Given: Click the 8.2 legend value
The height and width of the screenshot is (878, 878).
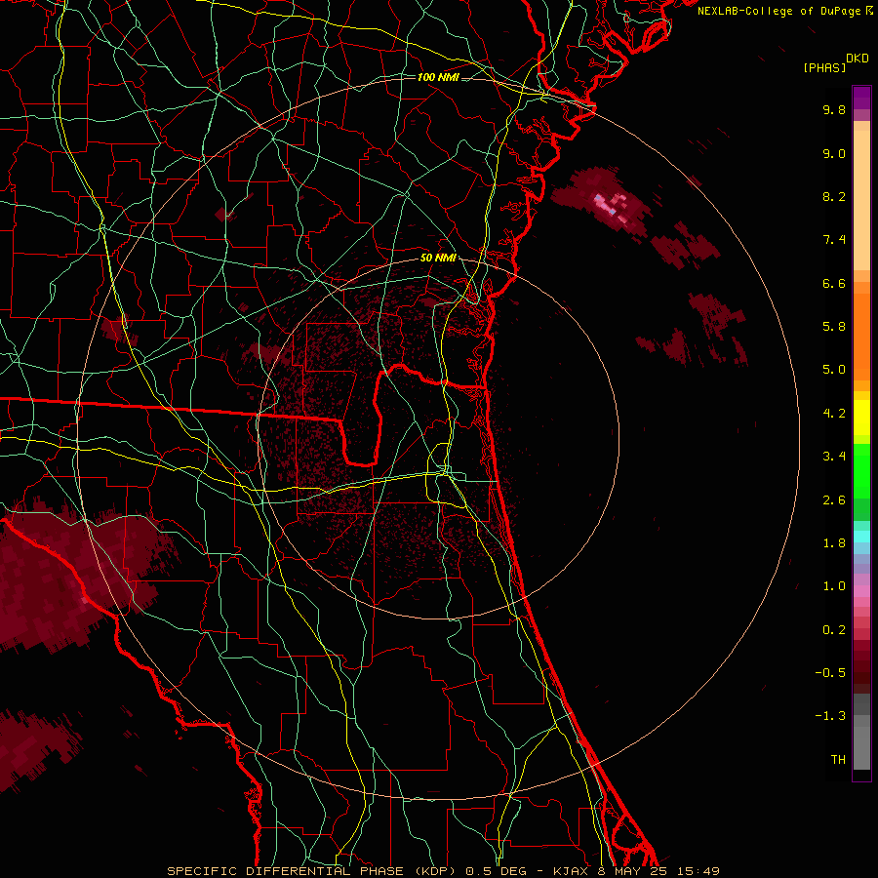Looking at the screenshot, I should click(x=834, y=196).
